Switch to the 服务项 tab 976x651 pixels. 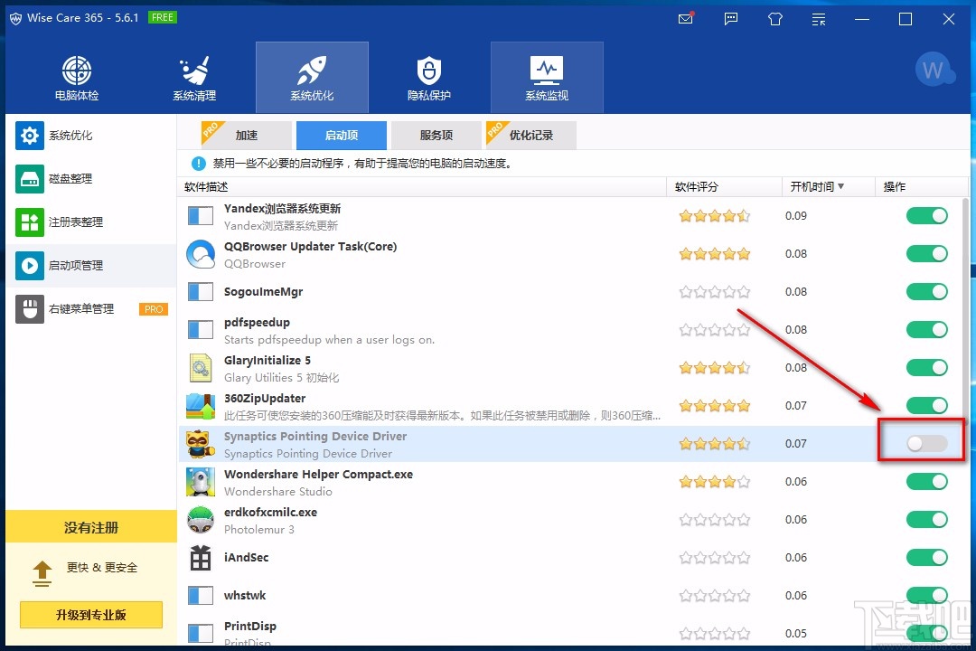436,136
